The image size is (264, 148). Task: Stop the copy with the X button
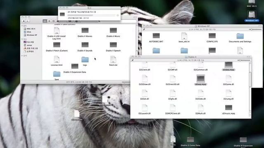point(118,15)
